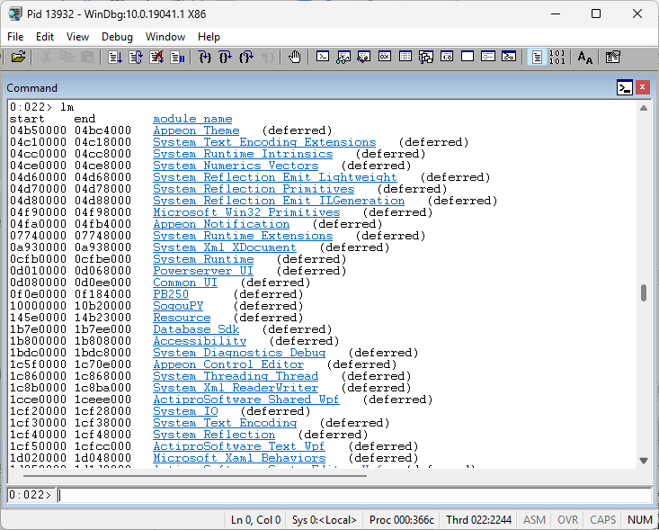Image resolution: width=659 pixels, height=530 pixels.
Task: Open the Window menu
Action: coord(165,37)
